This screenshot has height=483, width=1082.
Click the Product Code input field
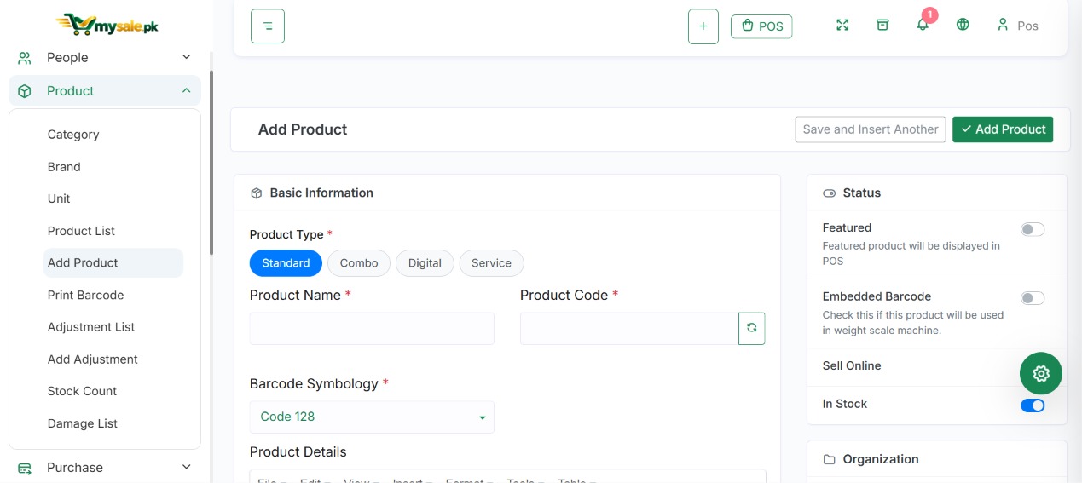click(629, 329)
